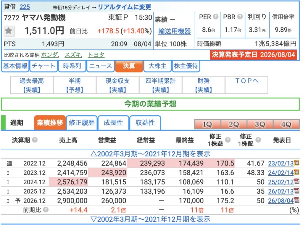Toggle the 1Q quarter button
The image size is (303, 225).
click(207, 124)
